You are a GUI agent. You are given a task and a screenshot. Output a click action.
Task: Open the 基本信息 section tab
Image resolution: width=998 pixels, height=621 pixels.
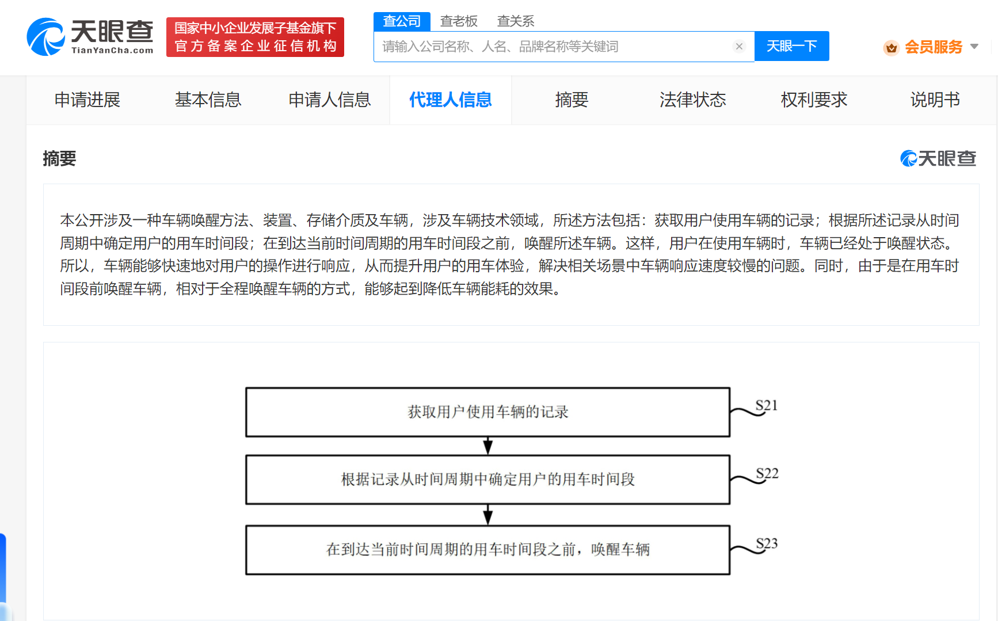click(208, 100)
